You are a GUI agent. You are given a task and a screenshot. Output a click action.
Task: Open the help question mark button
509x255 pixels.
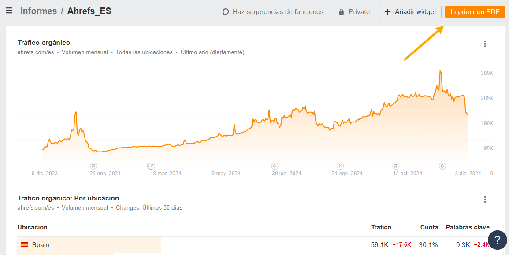click(x=497, y=240)
